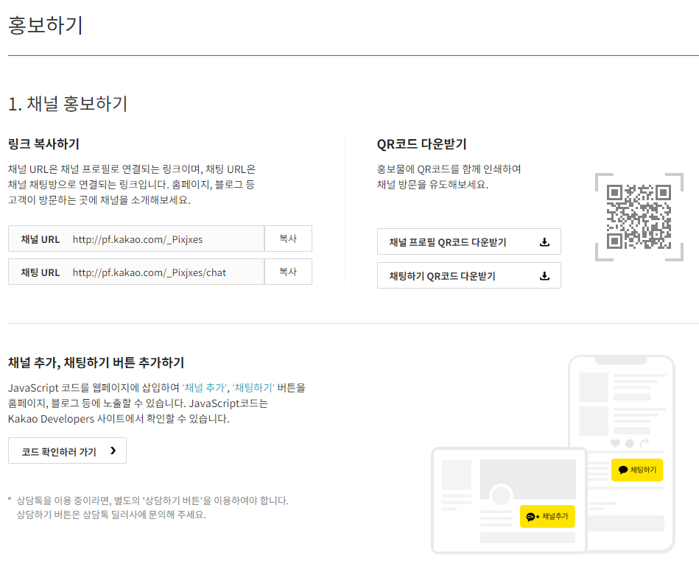Open the 코드 확인하러 가기 button
This screenshot has height=572, width=699.
pos(67,451)
